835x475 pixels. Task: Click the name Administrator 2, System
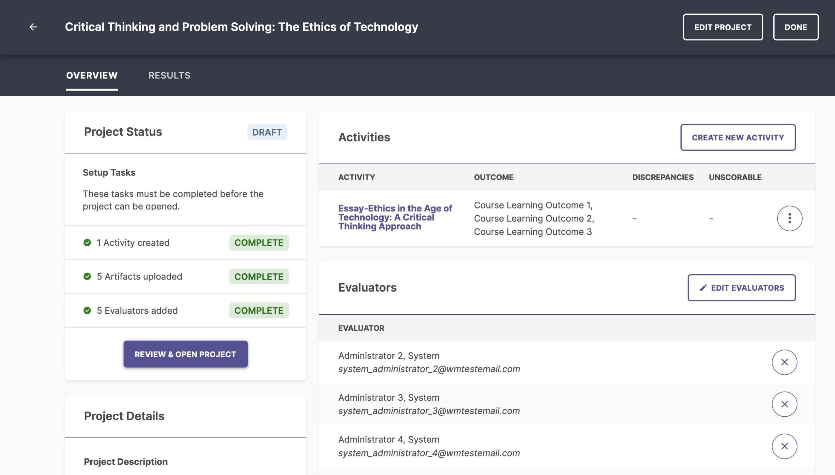(x=388, y=355)
